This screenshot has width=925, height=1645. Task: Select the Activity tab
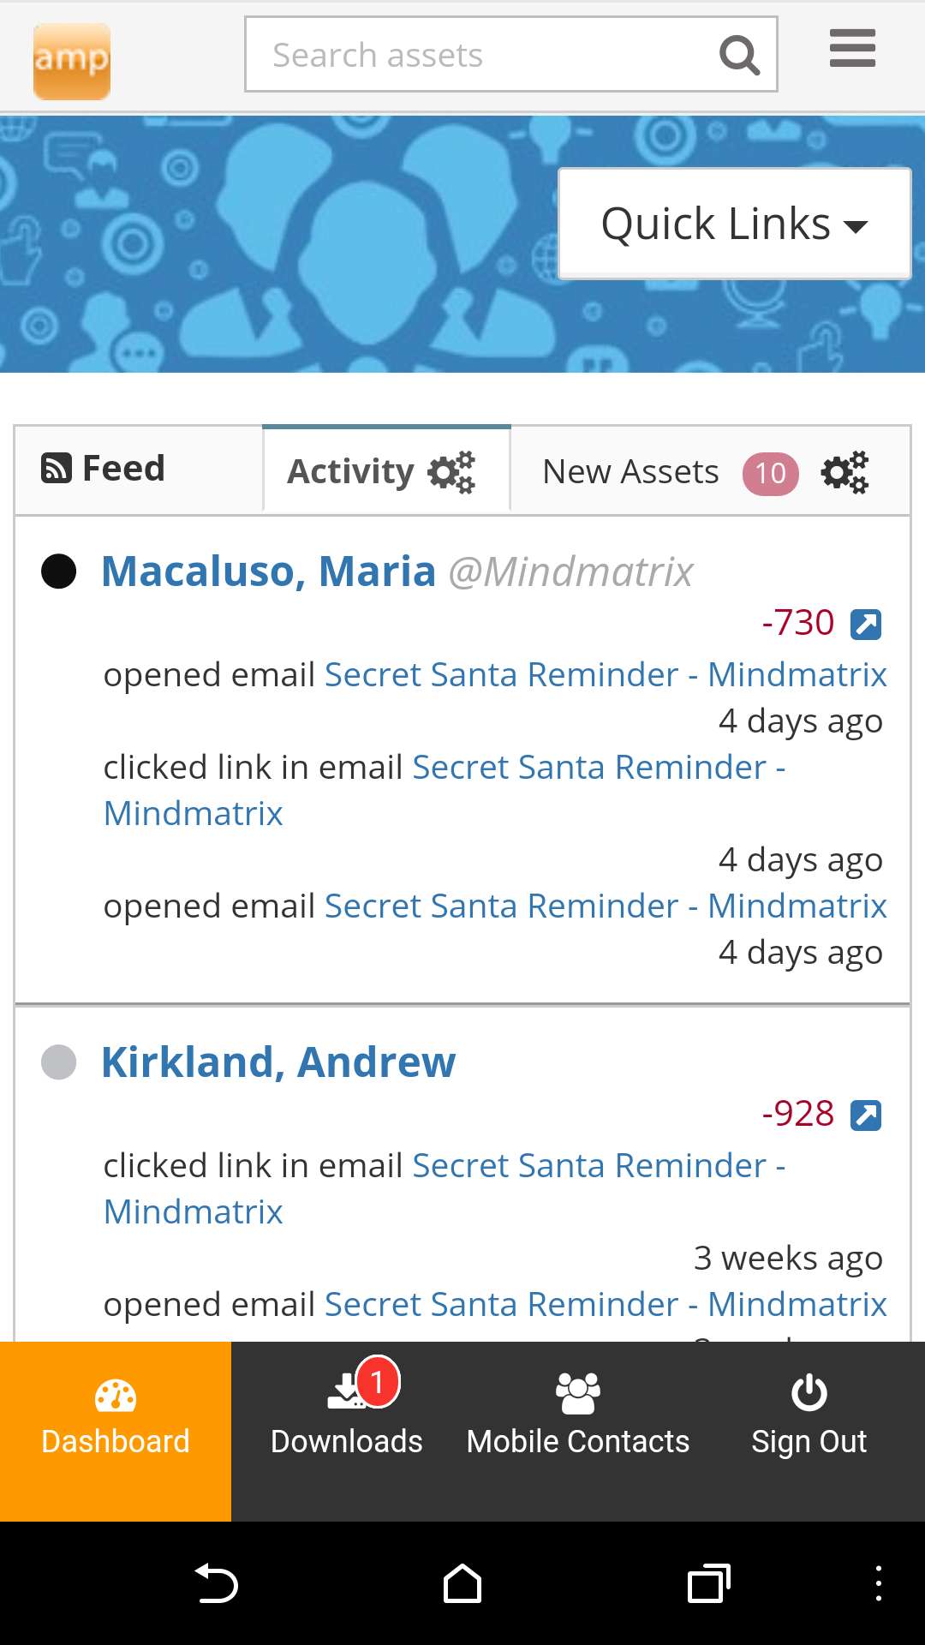[351, 472]
